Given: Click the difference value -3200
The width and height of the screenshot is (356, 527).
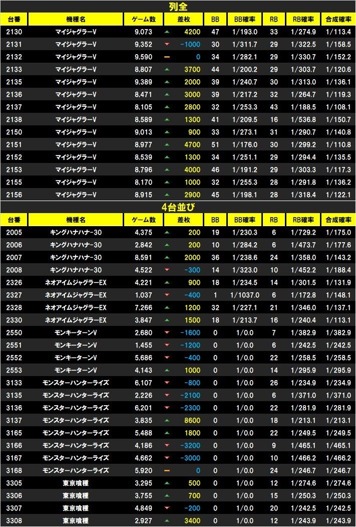Looking at the screenshot, I should point(190,445).
